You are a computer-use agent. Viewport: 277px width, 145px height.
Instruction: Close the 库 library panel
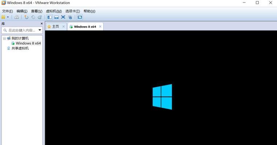(42, 24)
